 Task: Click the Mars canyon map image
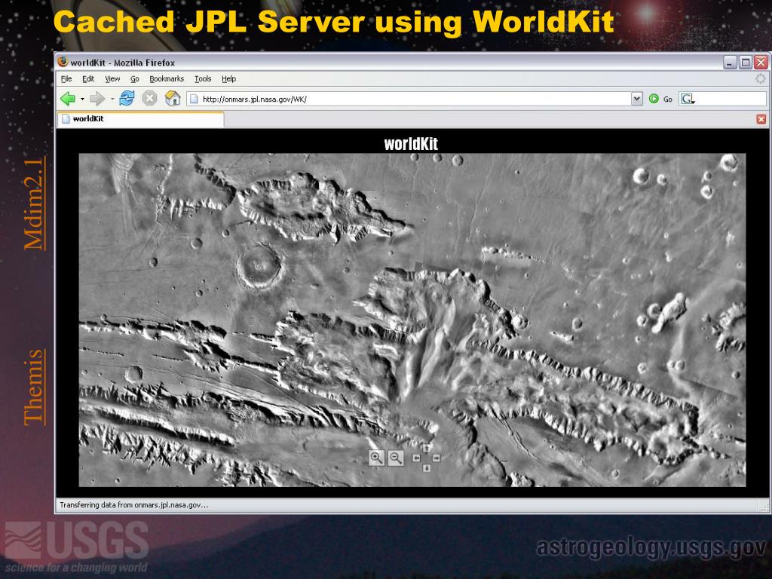click(412, 320)
